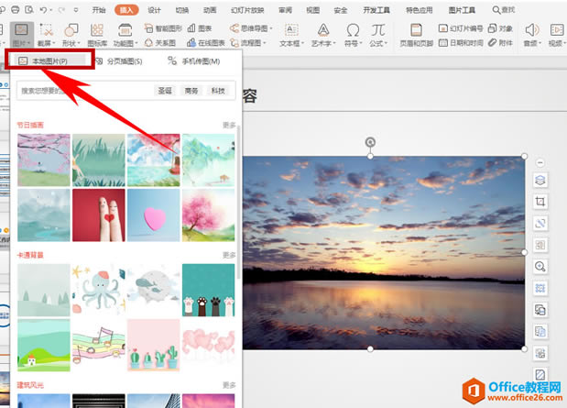Viewport: 567px width, 408px height.
Task: Expand the 截屏 screenshot dropdown
Action: (53, 44)
